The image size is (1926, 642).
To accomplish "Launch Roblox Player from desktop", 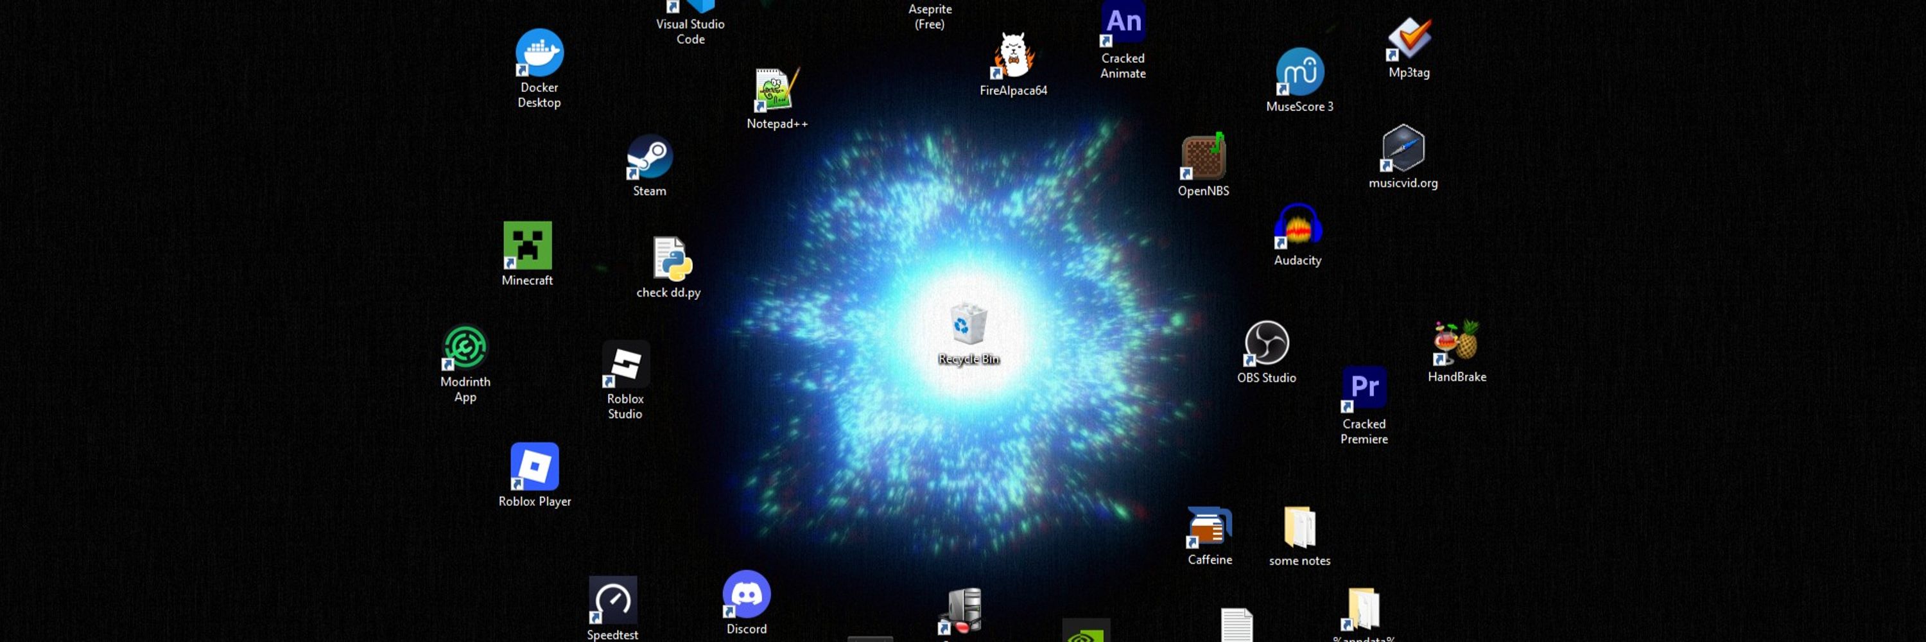I will pos(535,466).
